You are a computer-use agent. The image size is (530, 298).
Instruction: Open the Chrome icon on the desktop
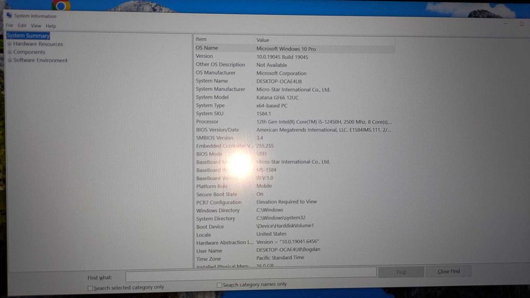61,5
